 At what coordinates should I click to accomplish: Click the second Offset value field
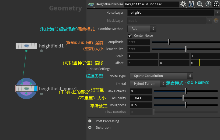174,63
